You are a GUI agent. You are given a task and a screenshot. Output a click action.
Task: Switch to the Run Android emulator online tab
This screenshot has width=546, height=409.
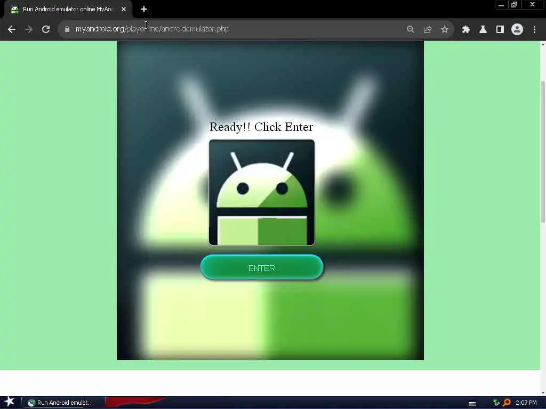(68, 10)
